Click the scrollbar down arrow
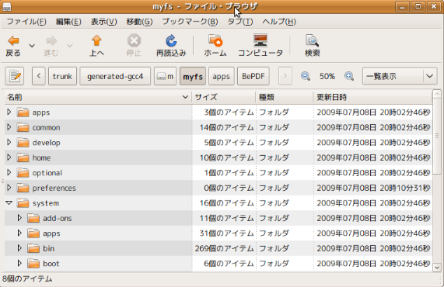 (x=437, y=268)
